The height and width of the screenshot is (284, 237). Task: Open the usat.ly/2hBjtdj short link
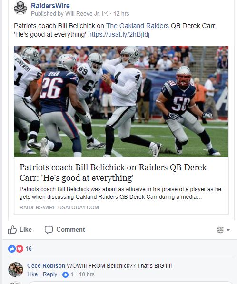(118, 34)
